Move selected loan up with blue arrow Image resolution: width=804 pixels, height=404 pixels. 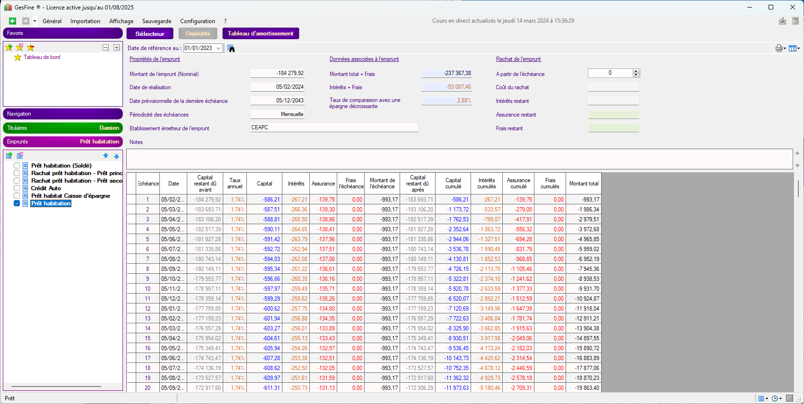tap(105, 156)
